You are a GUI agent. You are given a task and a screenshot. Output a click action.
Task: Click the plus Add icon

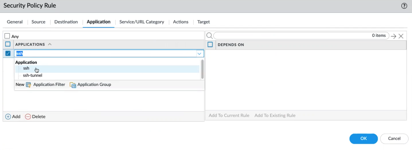[x=8, y=117]
